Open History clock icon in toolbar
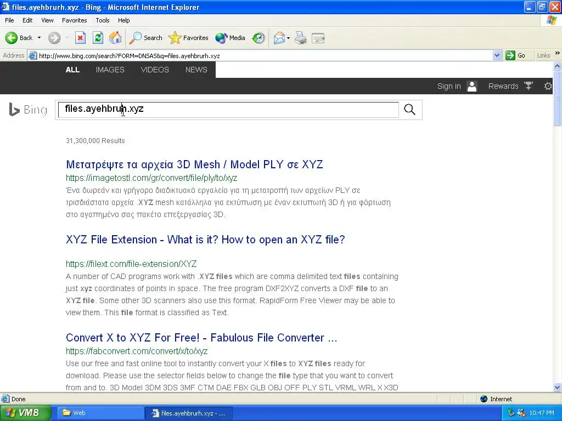This screenshot has width=562, height=421. pyautogui.click(x=258, y=38)
